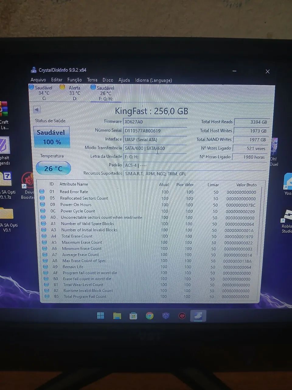This screenshot has height=390, width=292.
Task: Click the CrystalDiskInfo taskbar icon
Action: [198, 316]
